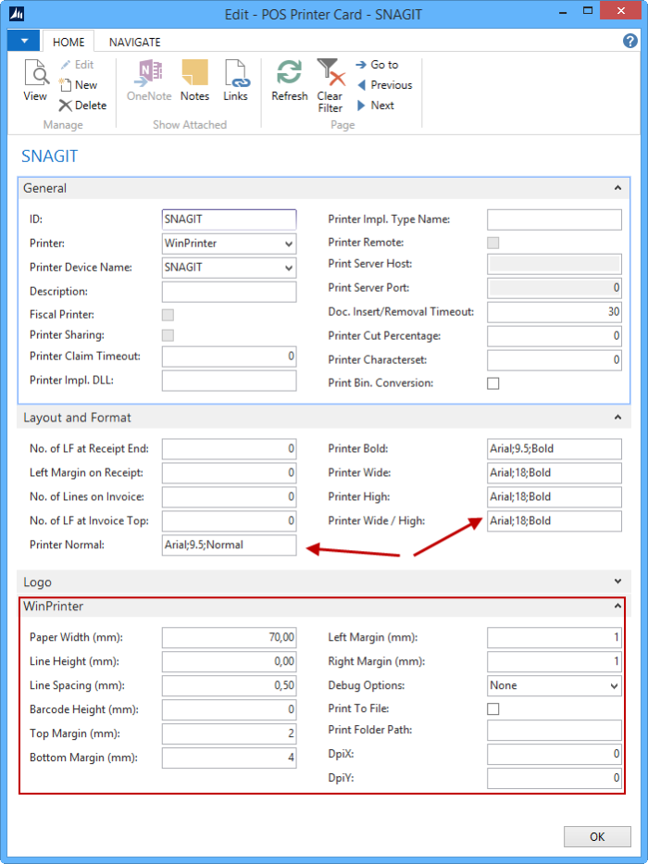This screenshot has width=648, height=864.
Task: Click the Paper Width (mm) input field
Action: pos(229,637)
